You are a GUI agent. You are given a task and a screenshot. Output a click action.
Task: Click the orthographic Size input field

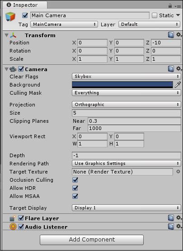tap(127, 113)
